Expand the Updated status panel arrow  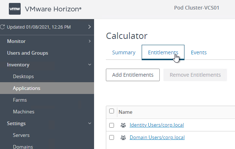pos(90,27)
